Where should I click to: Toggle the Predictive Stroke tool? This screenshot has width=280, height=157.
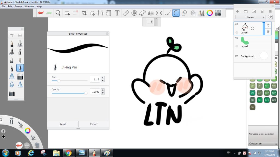pos(176,13)
